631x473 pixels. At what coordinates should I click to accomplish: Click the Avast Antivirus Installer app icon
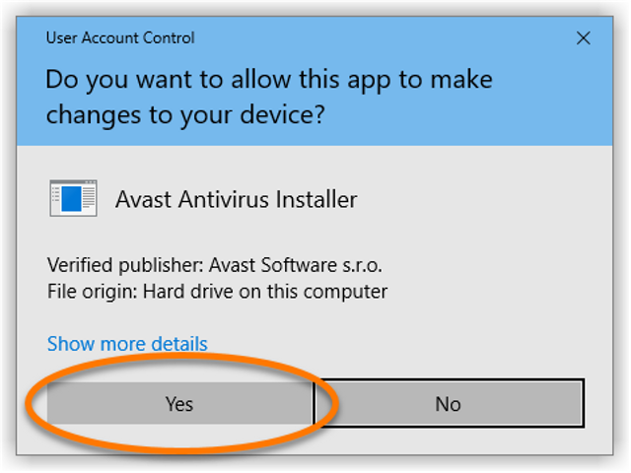(73, 198)
